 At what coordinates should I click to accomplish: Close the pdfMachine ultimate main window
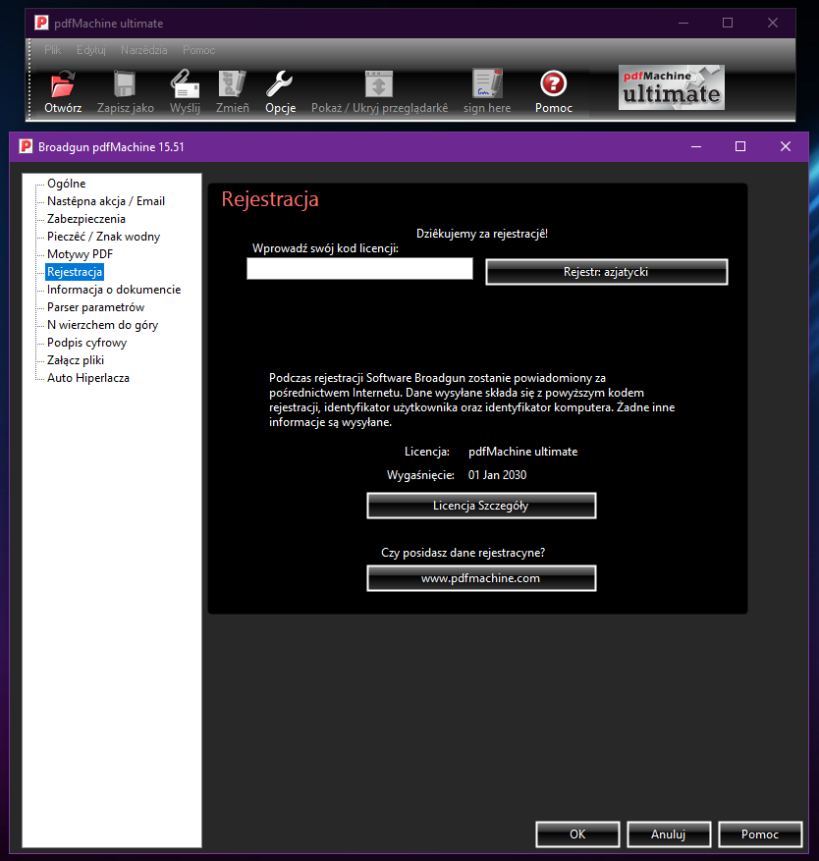coord(773,23)
